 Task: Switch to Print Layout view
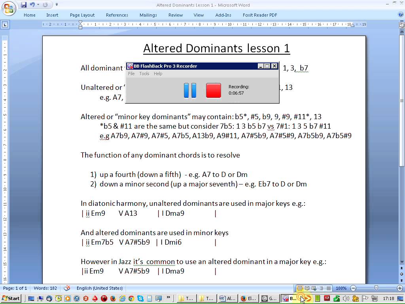[x=300, y=288]
